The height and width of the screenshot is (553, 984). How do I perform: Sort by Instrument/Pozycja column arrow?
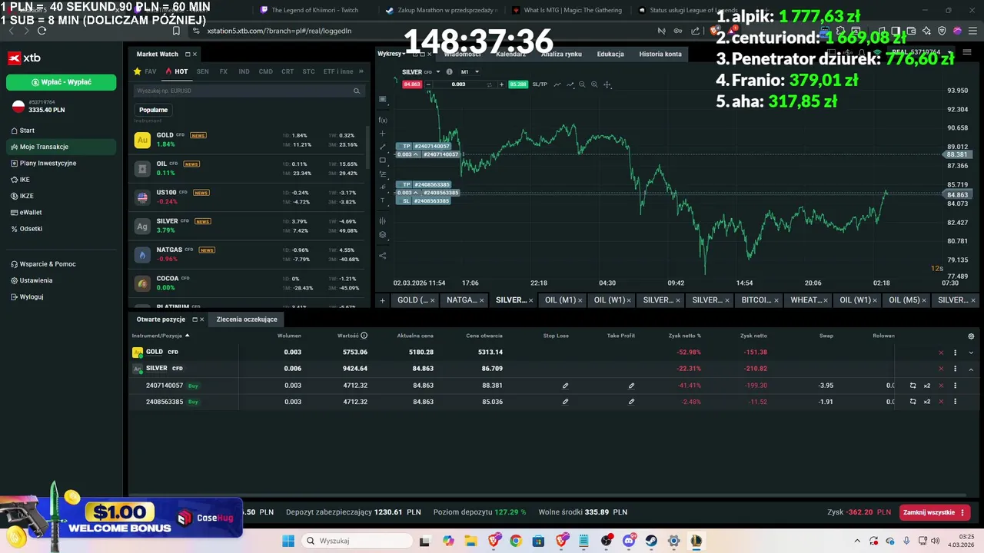click(x=187, y=336)
